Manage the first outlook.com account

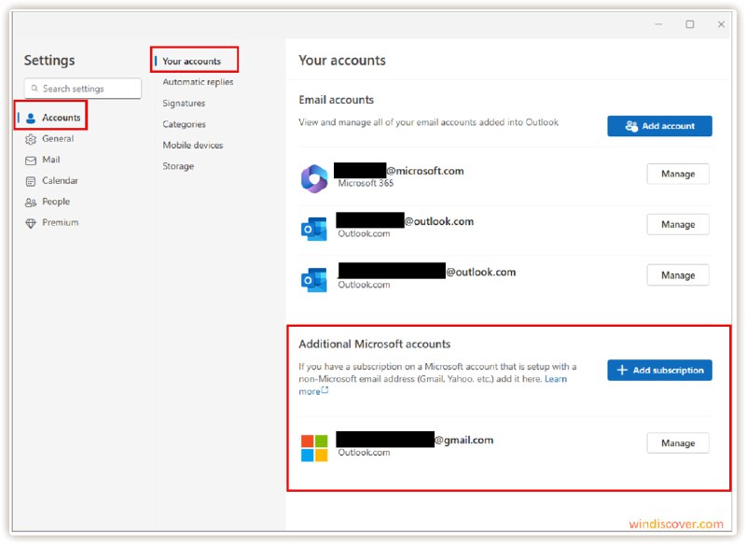pyautogui.click(x=678, y=224)
